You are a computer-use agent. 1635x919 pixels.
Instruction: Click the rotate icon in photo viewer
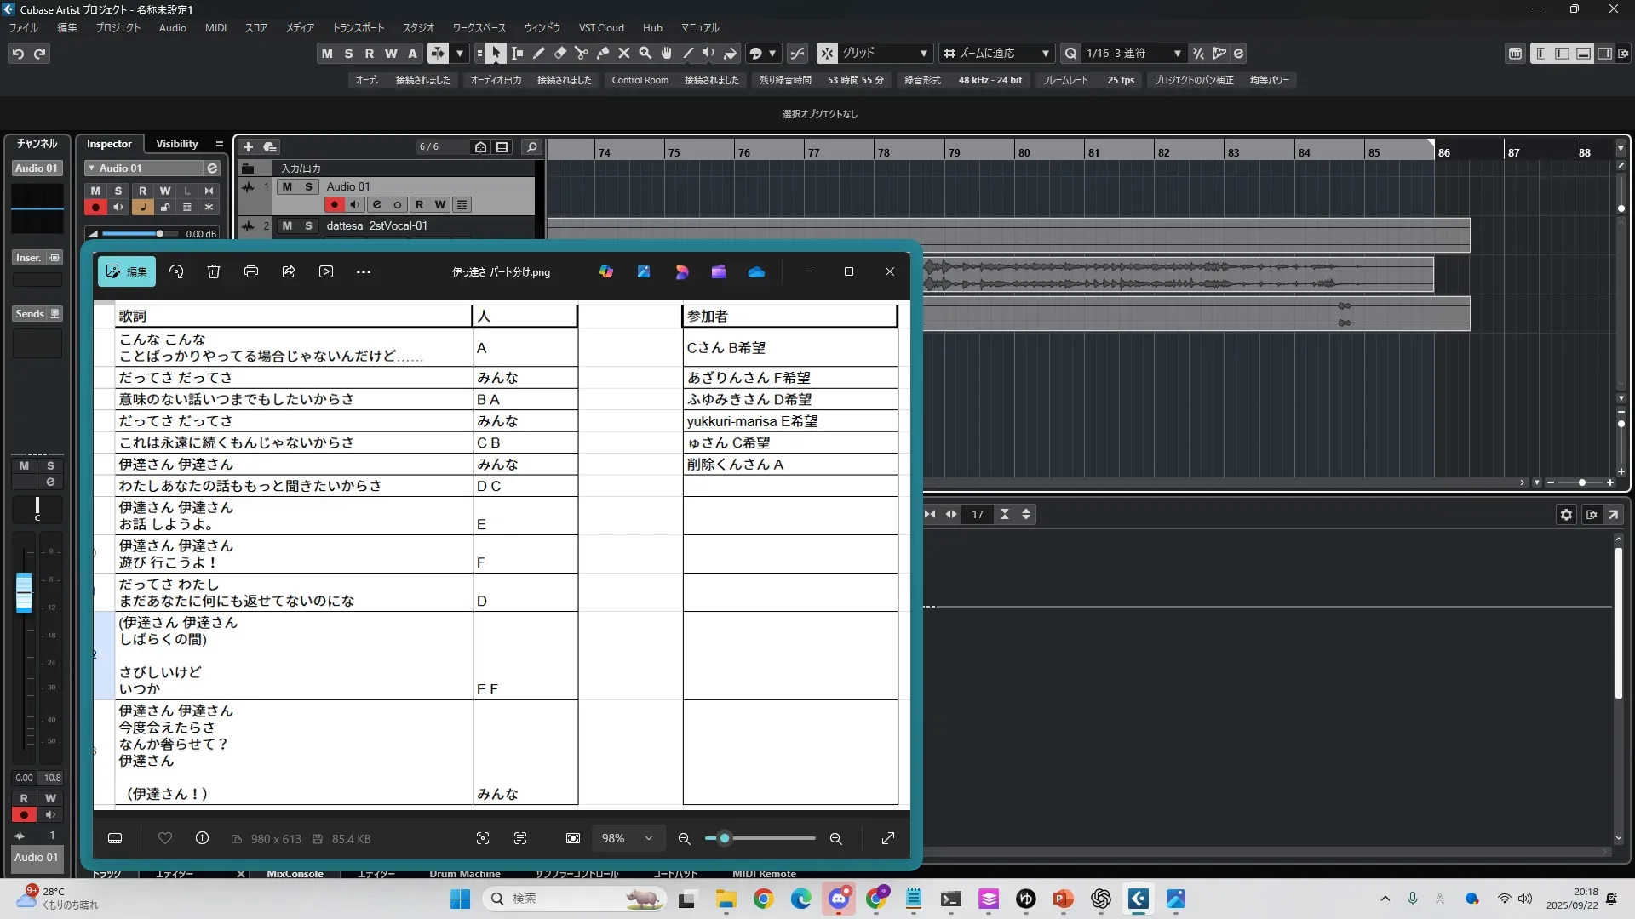click(176, 272)
